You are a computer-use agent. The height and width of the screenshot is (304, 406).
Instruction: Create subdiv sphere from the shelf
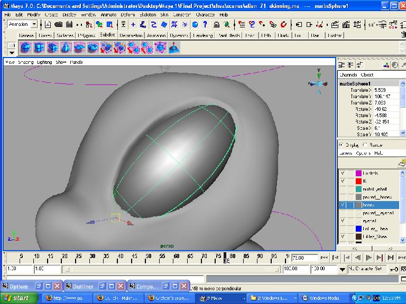(25, 48)
